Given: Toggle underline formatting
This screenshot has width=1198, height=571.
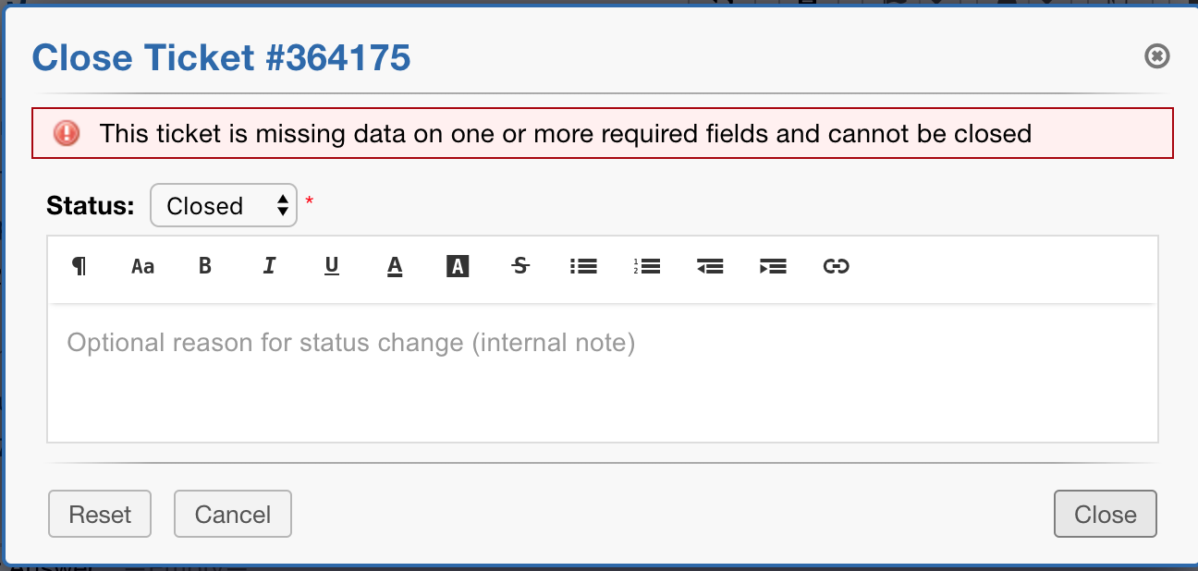Looking at the screenshot, I should point(331,266).
